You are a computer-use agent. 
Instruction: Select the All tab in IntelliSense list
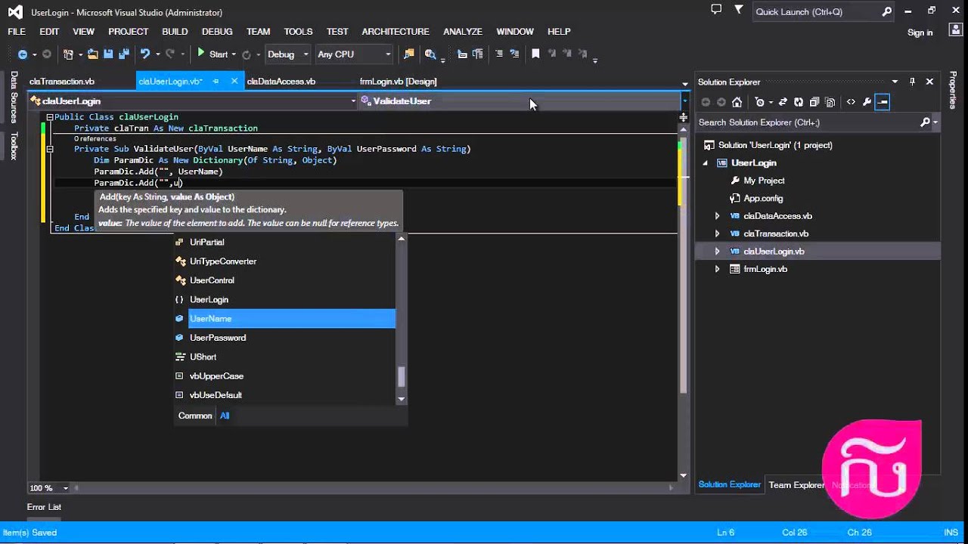[x=225, y=416]
